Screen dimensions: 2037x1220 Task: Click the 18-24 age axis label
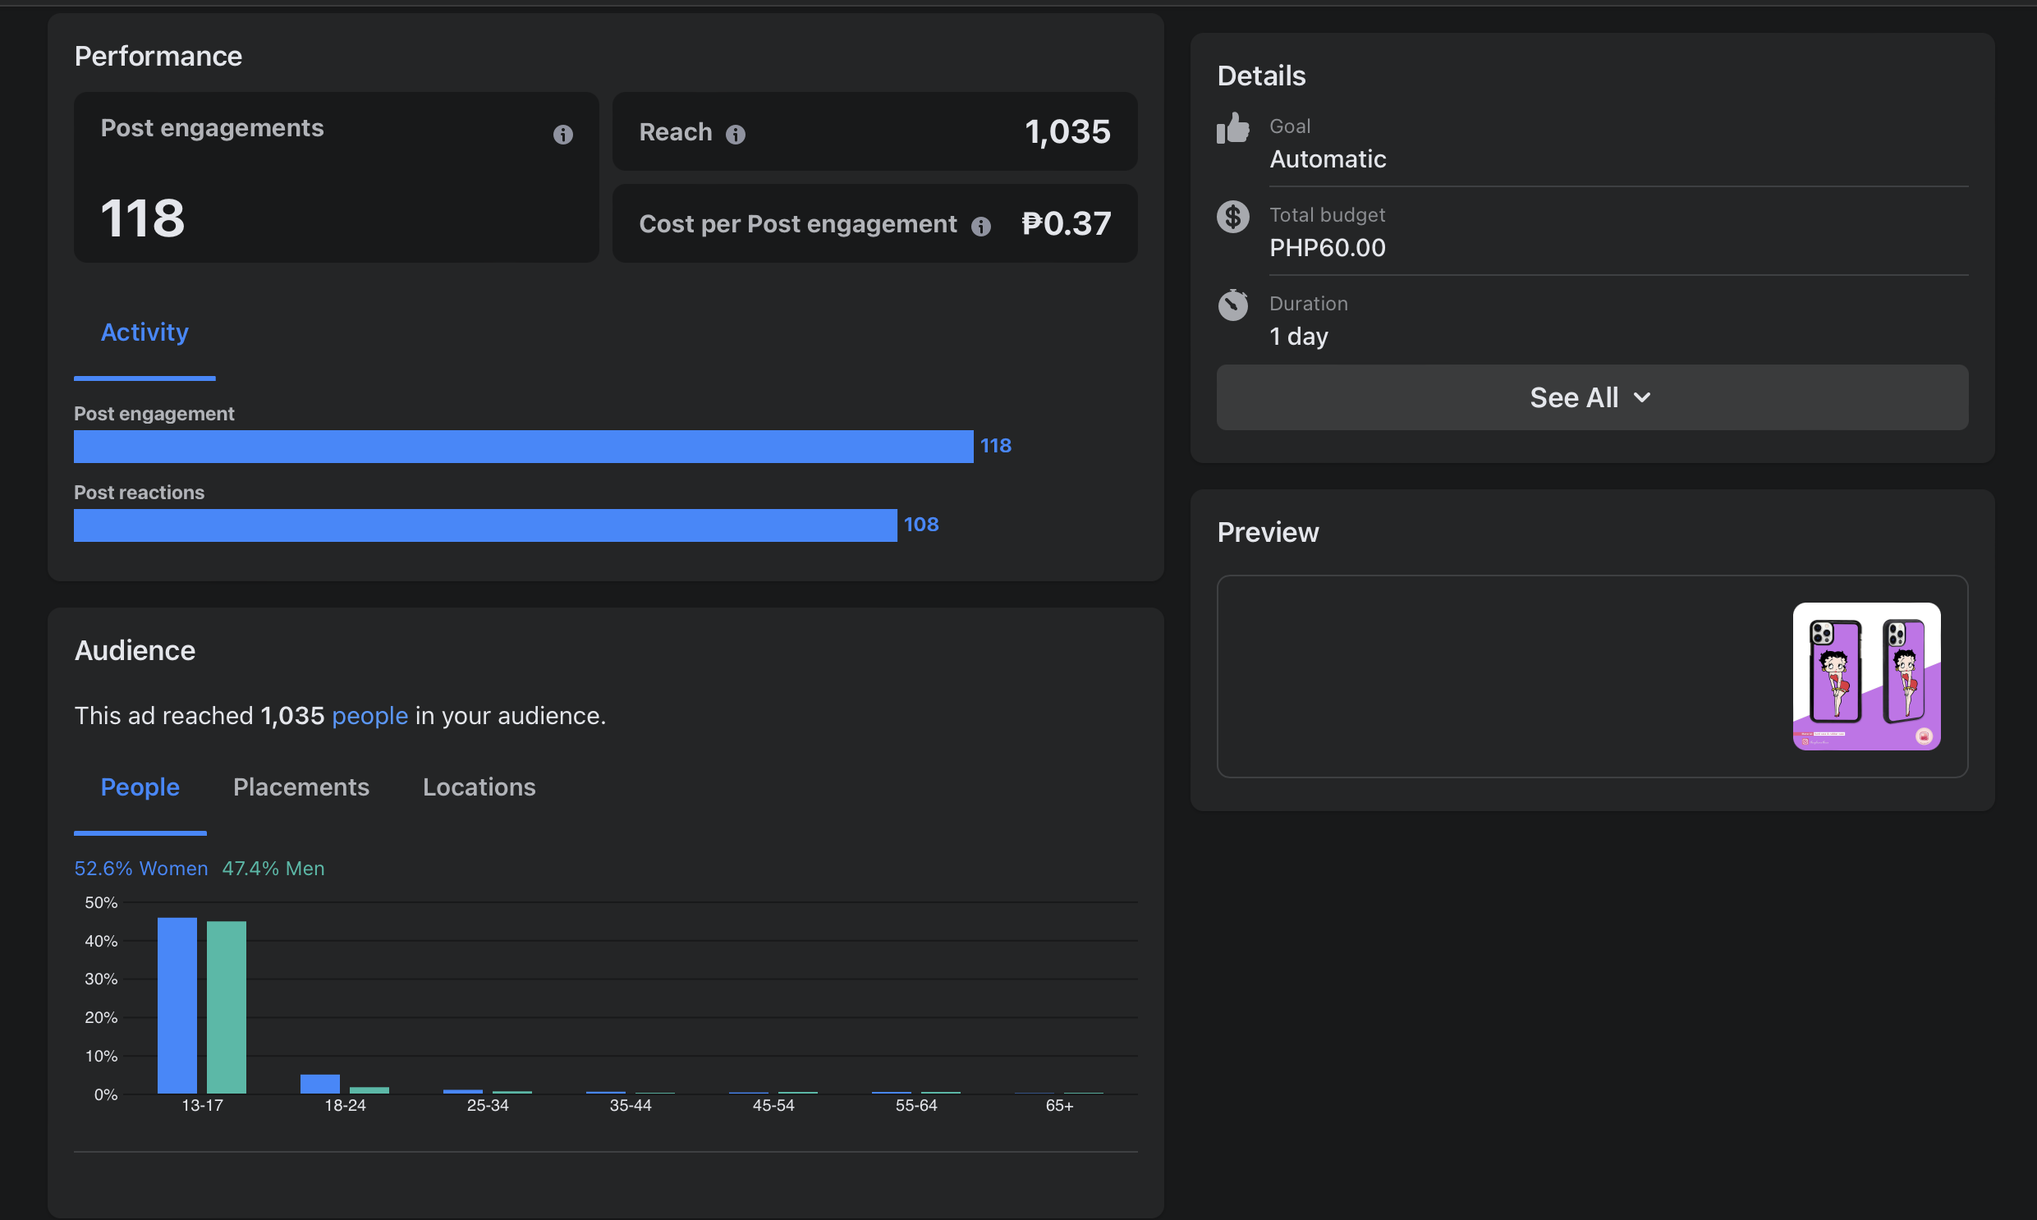coord(346,1106)
